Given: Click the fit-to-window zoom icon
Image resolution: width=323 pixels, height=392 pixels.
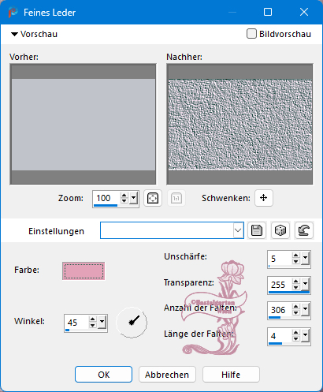Looking at the screenshot, I should 153,198.
